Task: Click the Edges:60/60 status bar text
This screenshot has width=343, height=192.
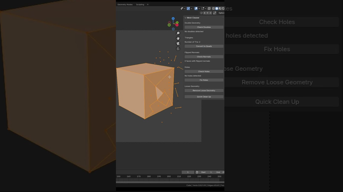Action: point(213,185)
